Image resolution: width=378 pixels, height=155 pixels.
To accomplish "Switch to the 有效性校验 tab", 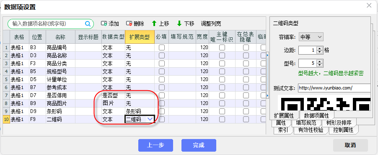I will coord(311,130).
